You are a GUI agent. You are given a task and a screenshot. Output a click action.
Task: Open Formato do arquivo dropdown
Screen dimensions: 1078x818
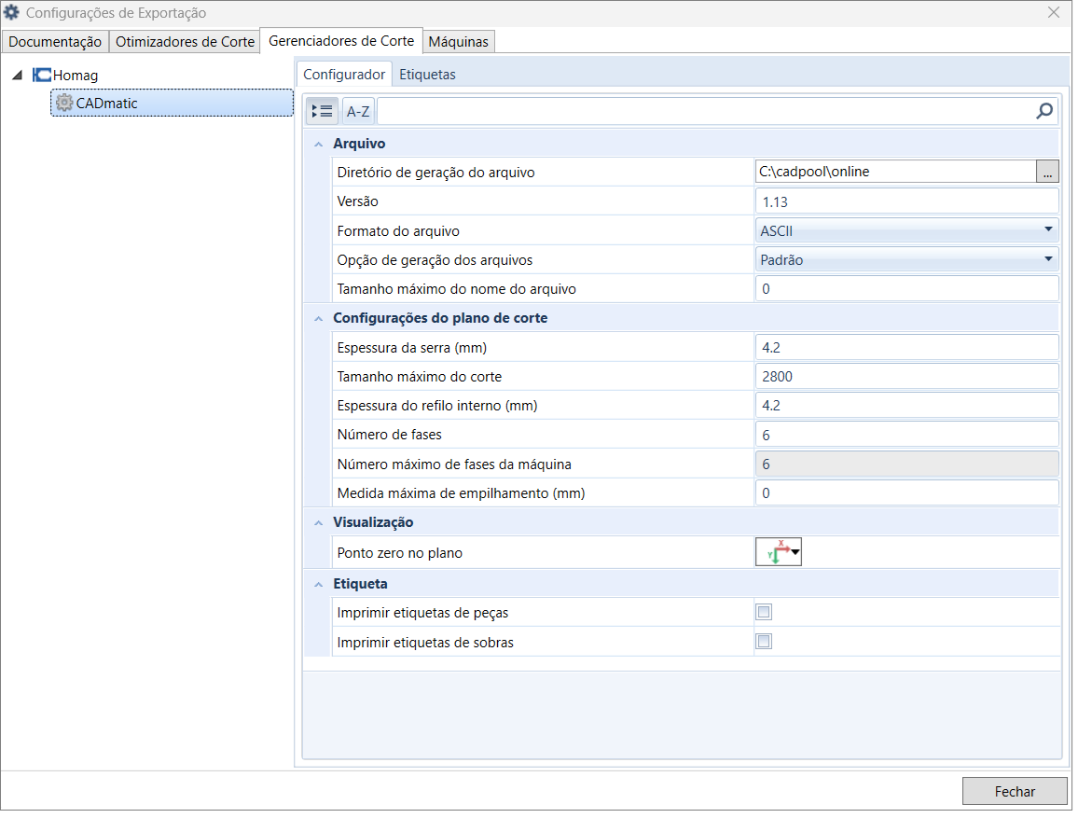pos(1048,229)
